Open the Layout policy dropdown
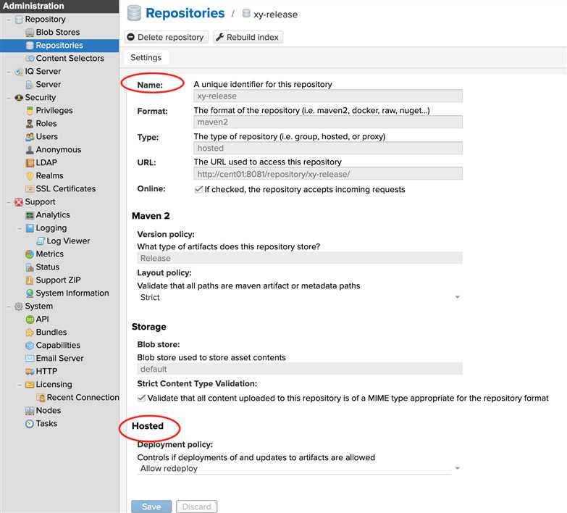Viewport: 567px width, 513px height. coord(457,298)
